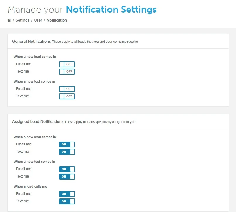Enable General new lead Text me toggle
This screenshot has height=212, width=236.
(x=67, y=72)
